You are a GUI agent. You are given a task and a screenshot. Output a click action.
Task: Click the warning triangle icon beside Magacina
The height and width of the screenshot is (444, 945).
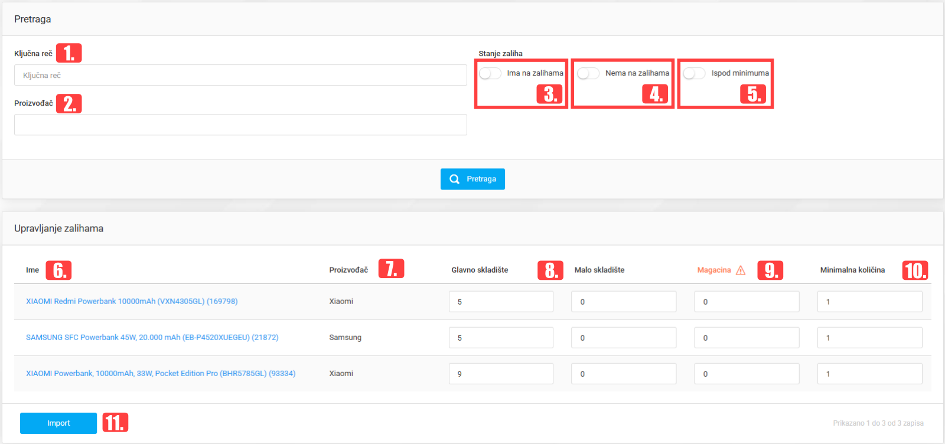pos(741,270)
